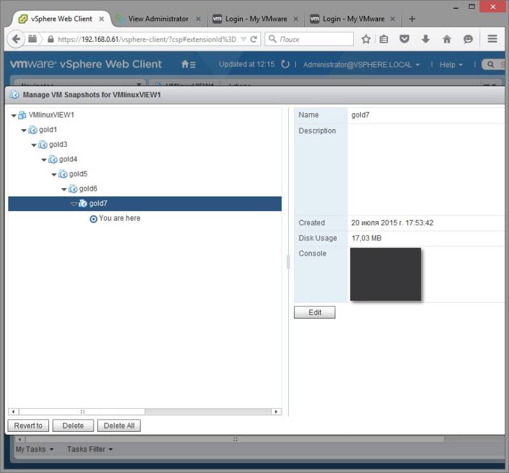Close the vSphere Web Client tab
Screen dimensions: 509x473
tap(102, 19)
